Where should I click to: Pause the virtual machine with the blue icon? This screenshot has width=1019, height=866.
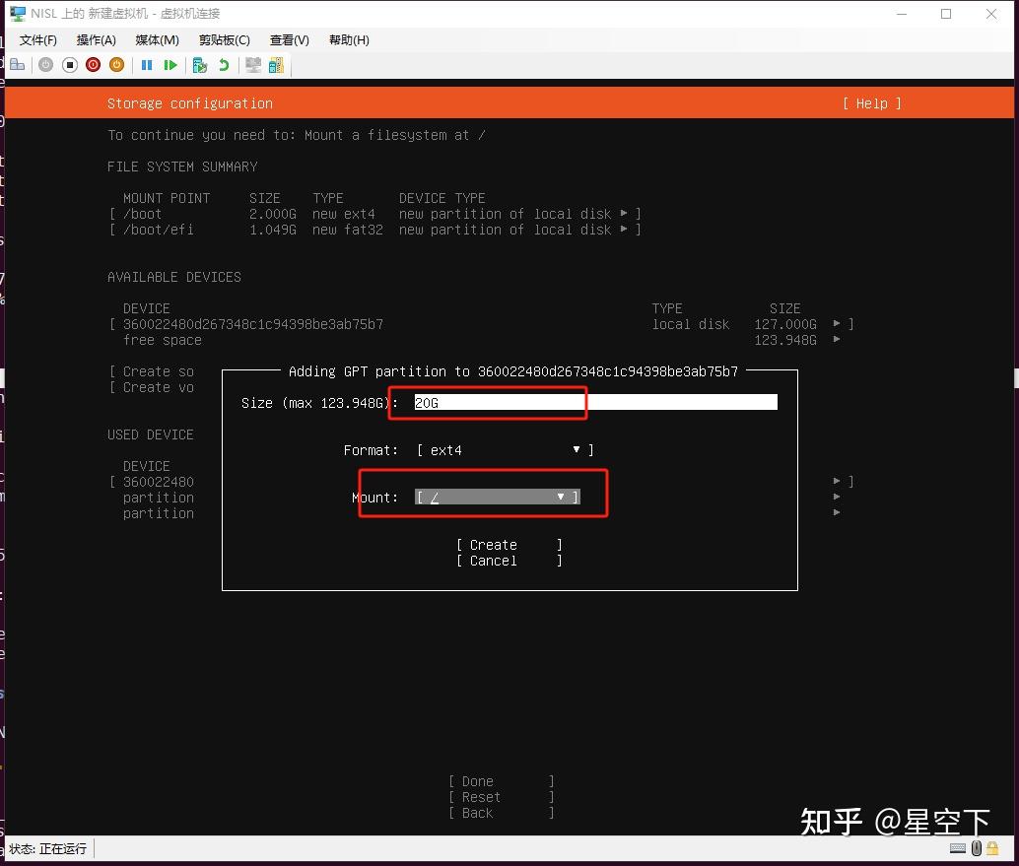(x=147, y=65)
